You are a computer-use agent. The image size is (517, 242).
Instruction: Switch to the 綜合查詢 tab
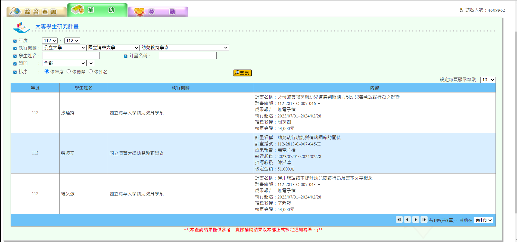36,12
